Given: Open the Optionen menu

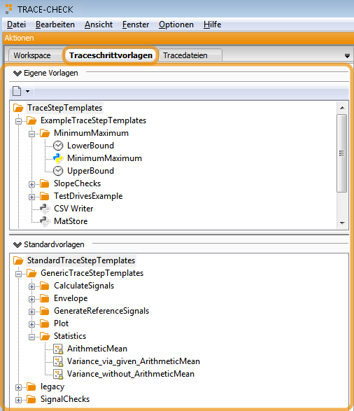Looking at the screenshot, I should 176,25.
